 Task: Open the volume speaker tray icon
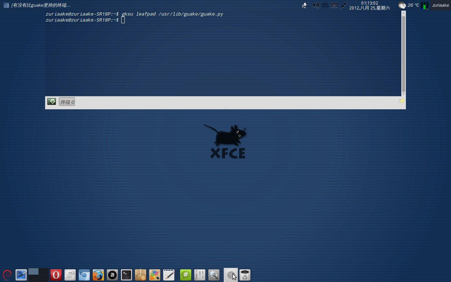pos(316,5)
